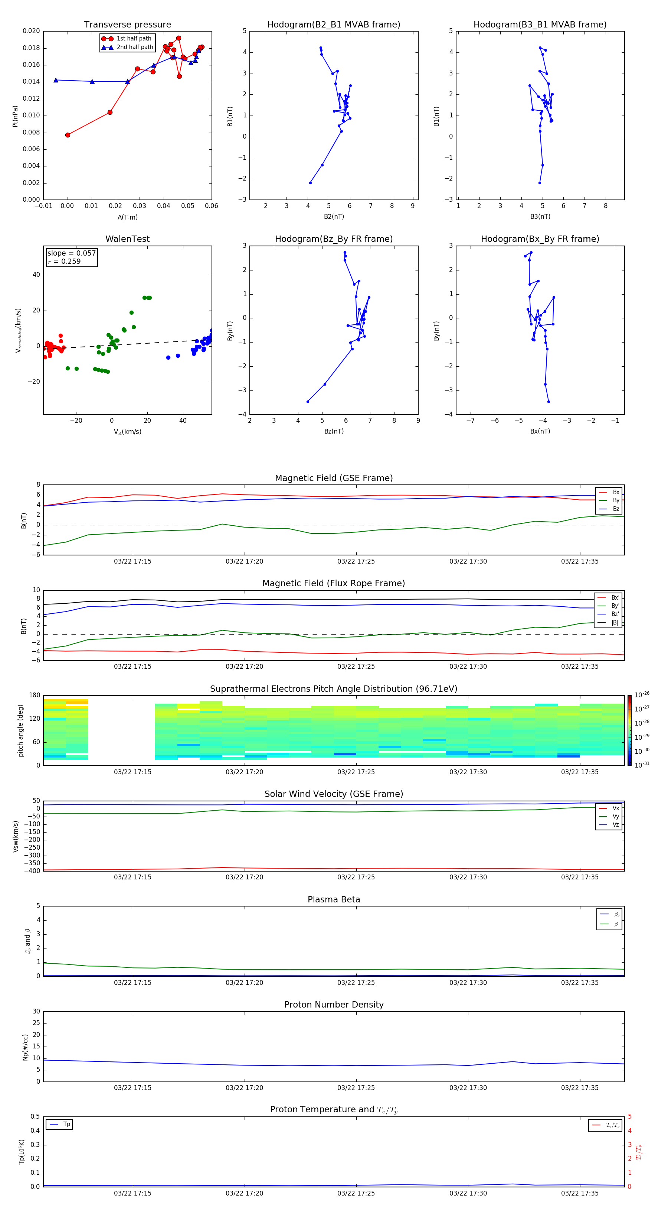Click the 'Hodogram(Bx_By FR frame)' title
This screenshot has width=668, height=1226.
point(540,239)
